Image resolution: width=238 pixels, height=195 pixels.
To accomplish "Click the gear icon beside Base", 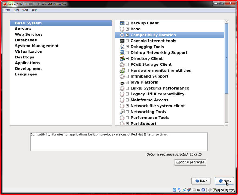I will (122, 29).
